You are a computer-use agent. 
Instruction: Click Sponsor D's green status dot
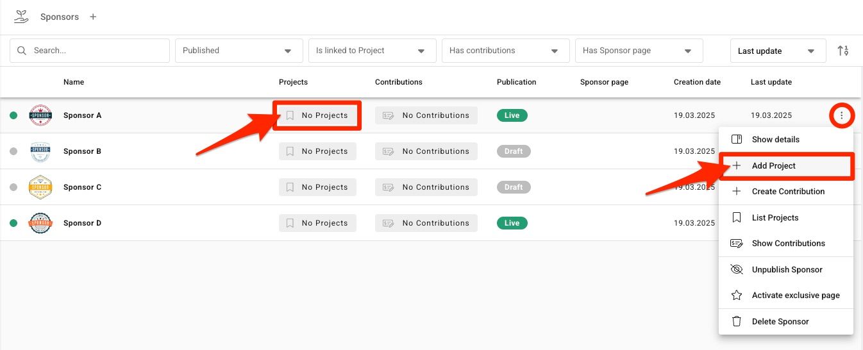tap(13, 223)
